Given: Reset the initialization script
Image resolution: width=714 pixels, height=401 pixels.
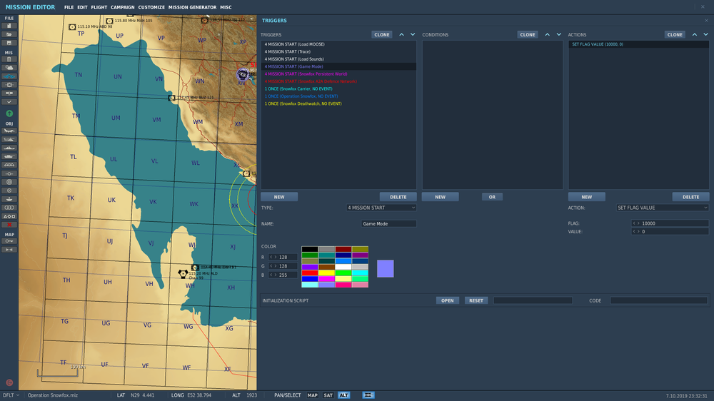Looking at the screenshot, I should coord(476,300).
